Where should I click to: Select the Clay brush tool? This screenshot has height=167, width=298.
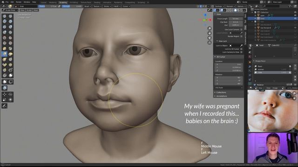5,21
